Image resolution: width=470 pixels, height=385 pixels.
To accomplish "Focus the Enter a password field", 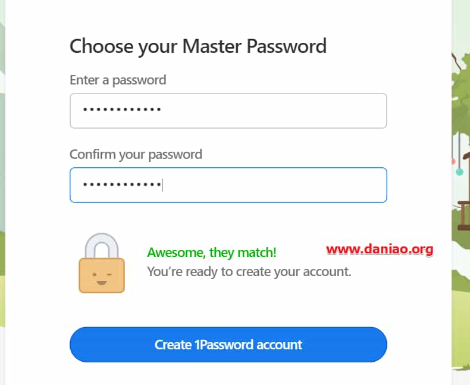I will click(228, 111).
